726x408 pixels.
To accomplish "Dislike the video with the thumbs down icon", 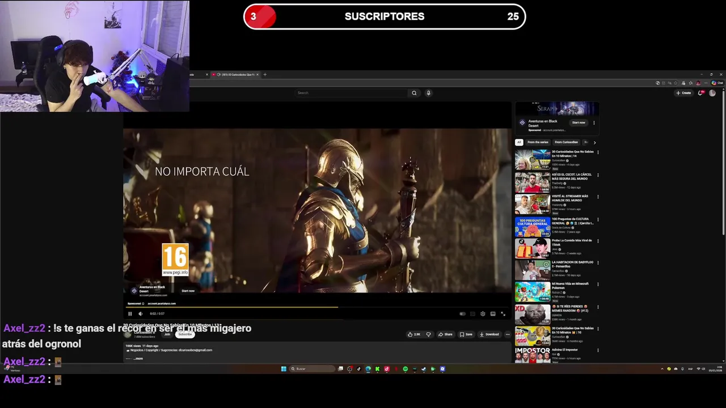I will (428, 334).
